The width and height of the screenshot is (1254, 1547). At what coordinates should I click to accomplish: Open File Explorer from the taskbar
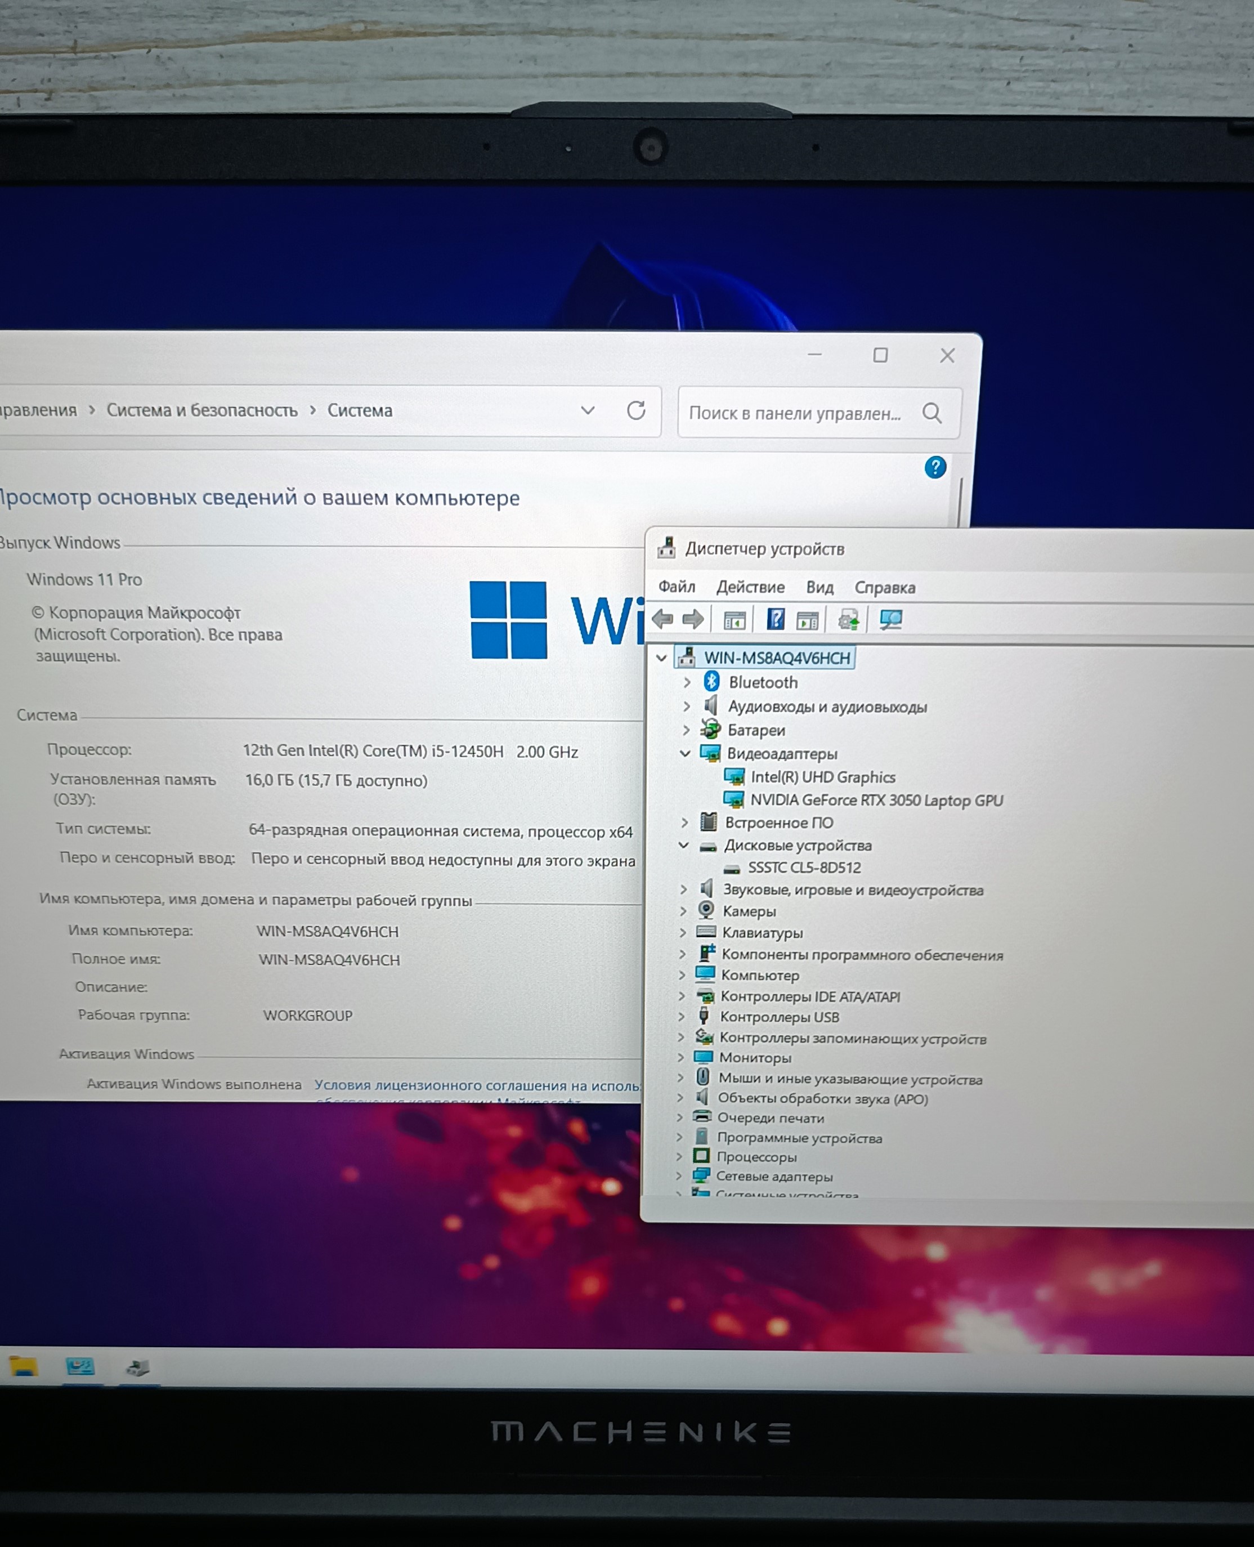23,1366
